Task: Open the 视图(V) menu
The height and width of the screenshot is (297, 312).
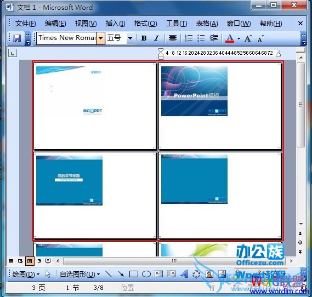Action: pyautogui.click(x=86, y=24)
